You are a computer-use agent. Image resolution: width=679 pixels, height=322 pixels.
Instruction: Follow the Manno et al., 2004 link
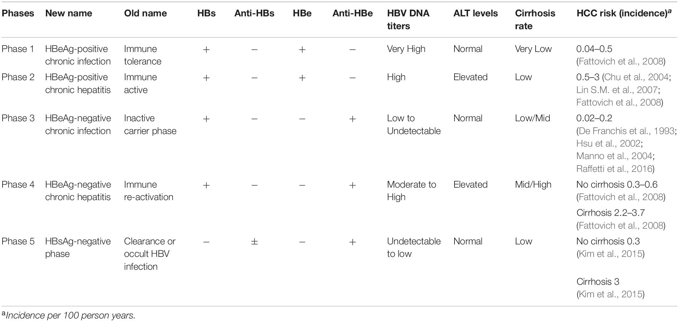(614, 156)
